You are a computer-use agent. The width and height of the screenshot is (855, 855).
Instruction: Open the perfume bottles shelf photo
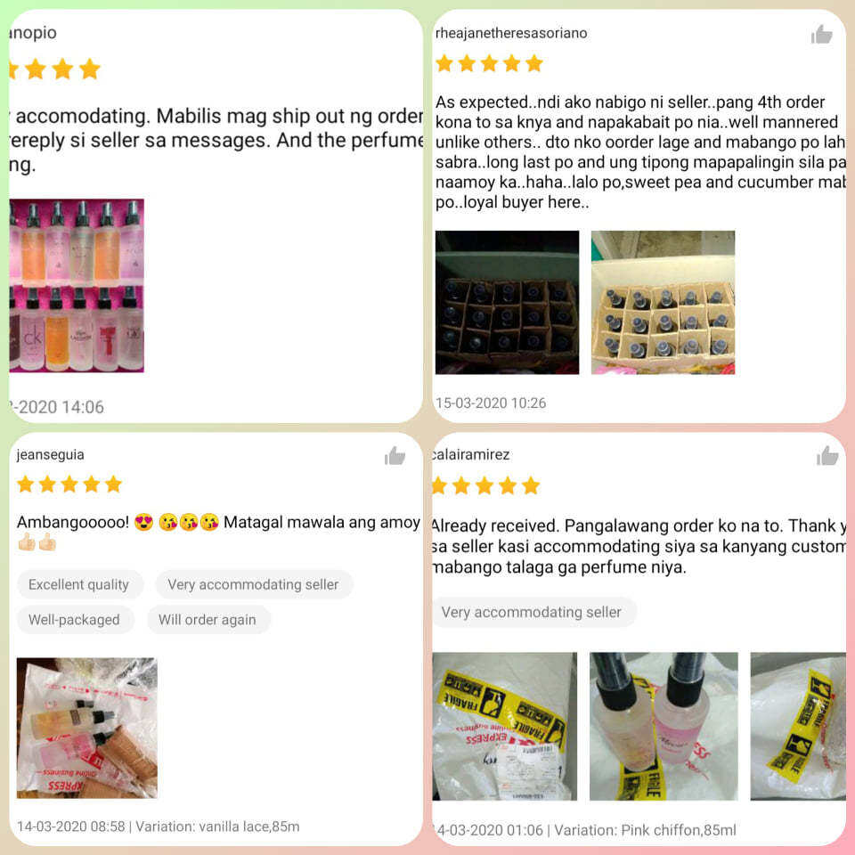pos(77,286)
